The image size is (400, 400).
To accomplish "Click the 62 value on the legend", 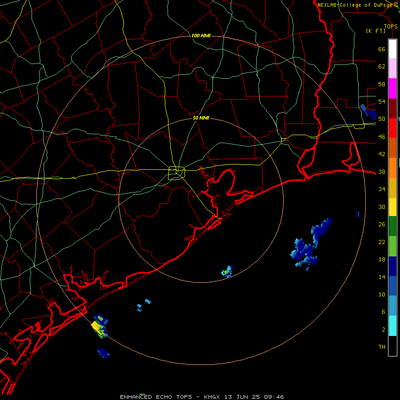I will 382,66.
